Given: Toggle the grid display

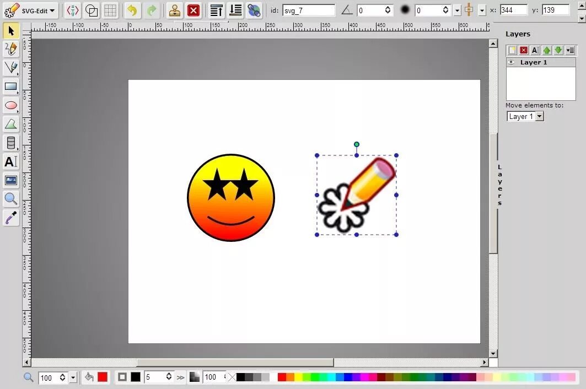Looking at the screenshot, I should click(x=110, y=10).
